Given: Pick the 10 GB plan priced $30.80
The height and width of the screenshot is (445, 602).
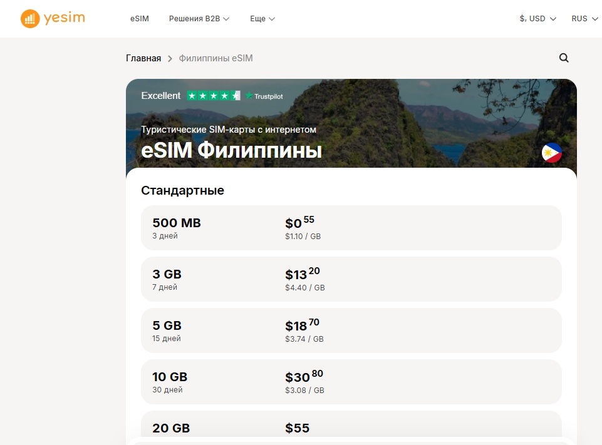Looking at the screenshot, I should click(351, 382).
